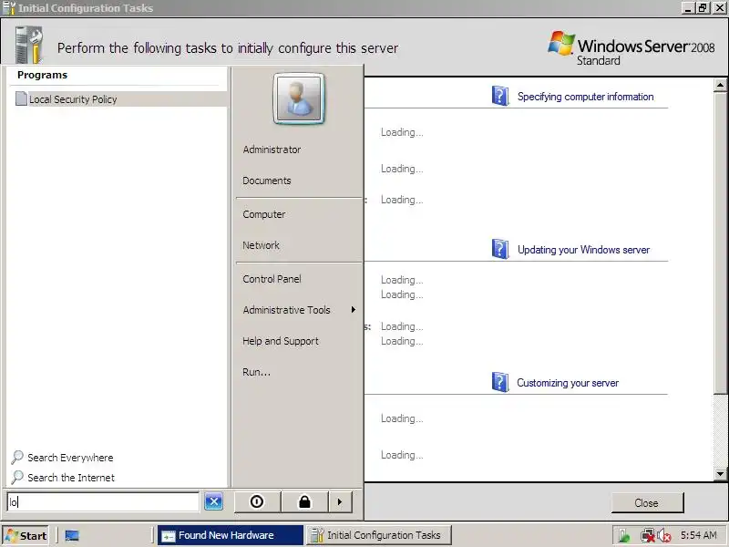This screenshot has height=547, width=729.
Task: Clear the Start search box
Action: tap(214, 501)
